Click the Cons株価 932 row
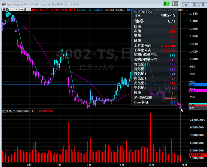The image size is (207, 167). [x=155, y=102]
